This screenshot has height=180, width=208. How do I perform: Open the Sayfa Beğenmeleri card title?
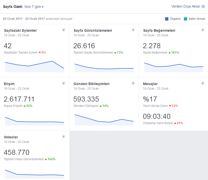pyautogui.click(x=159, y=30)
